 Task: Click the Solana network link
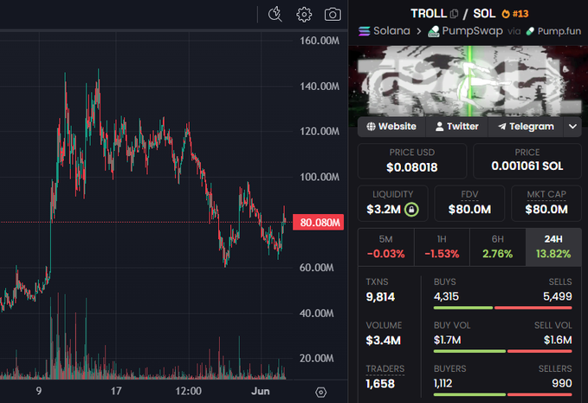(x=384, y=31)
